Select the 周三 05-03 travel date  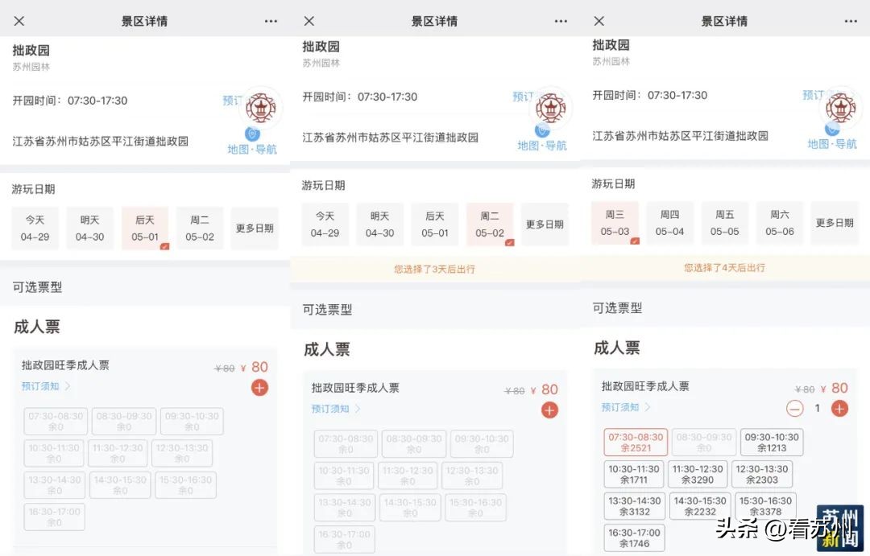[x=615, y=221]
